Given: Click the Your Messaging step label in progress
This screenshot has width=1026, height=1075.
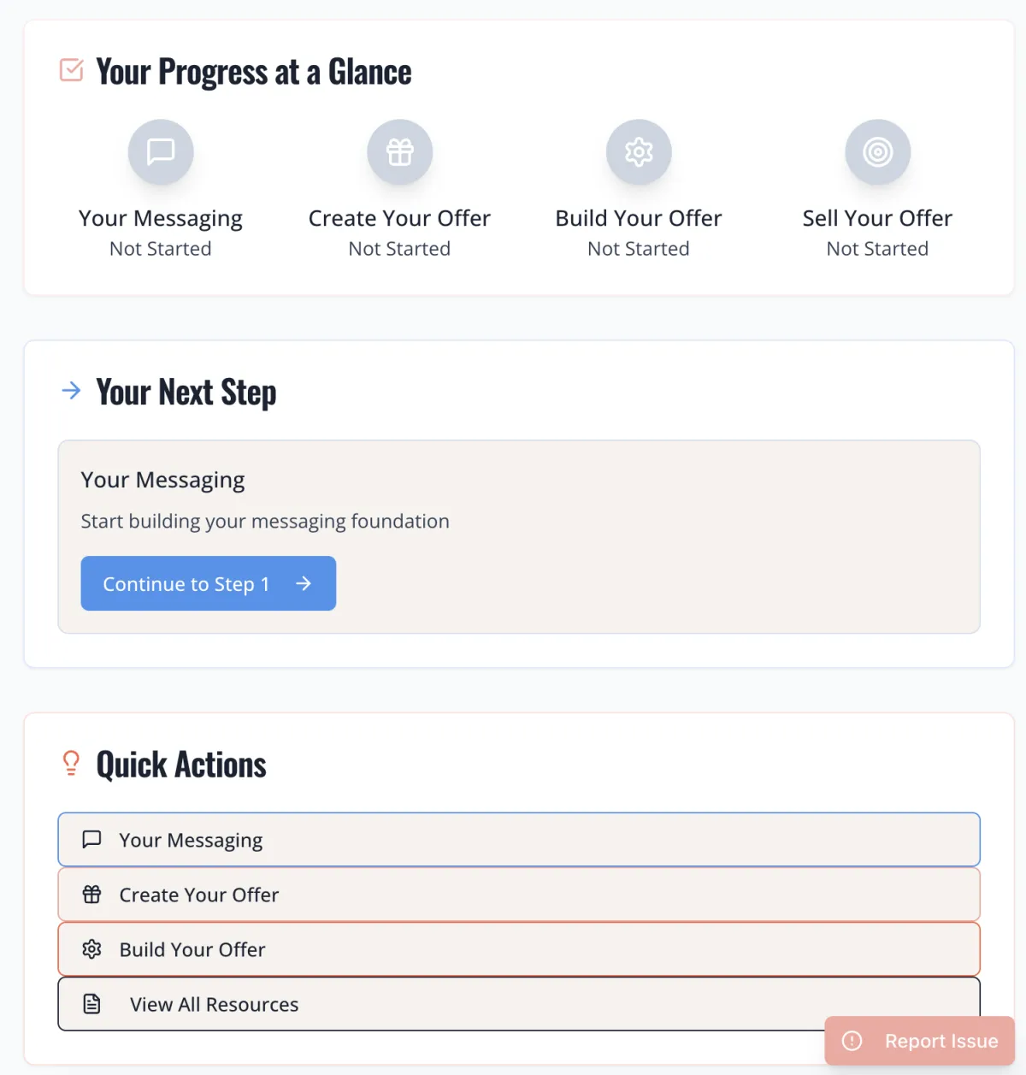Looking at the screenshot, I should pyautogui.click(x=161, y=219).
